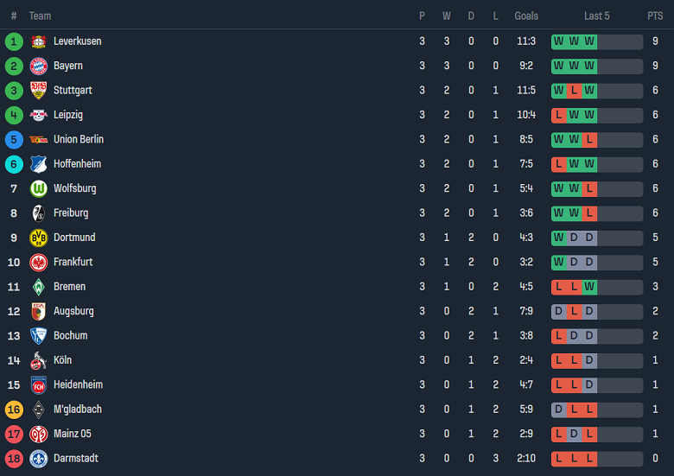
Task: Sort table by PTS column header
Action: pyautogui.click(x=655, y=16)
